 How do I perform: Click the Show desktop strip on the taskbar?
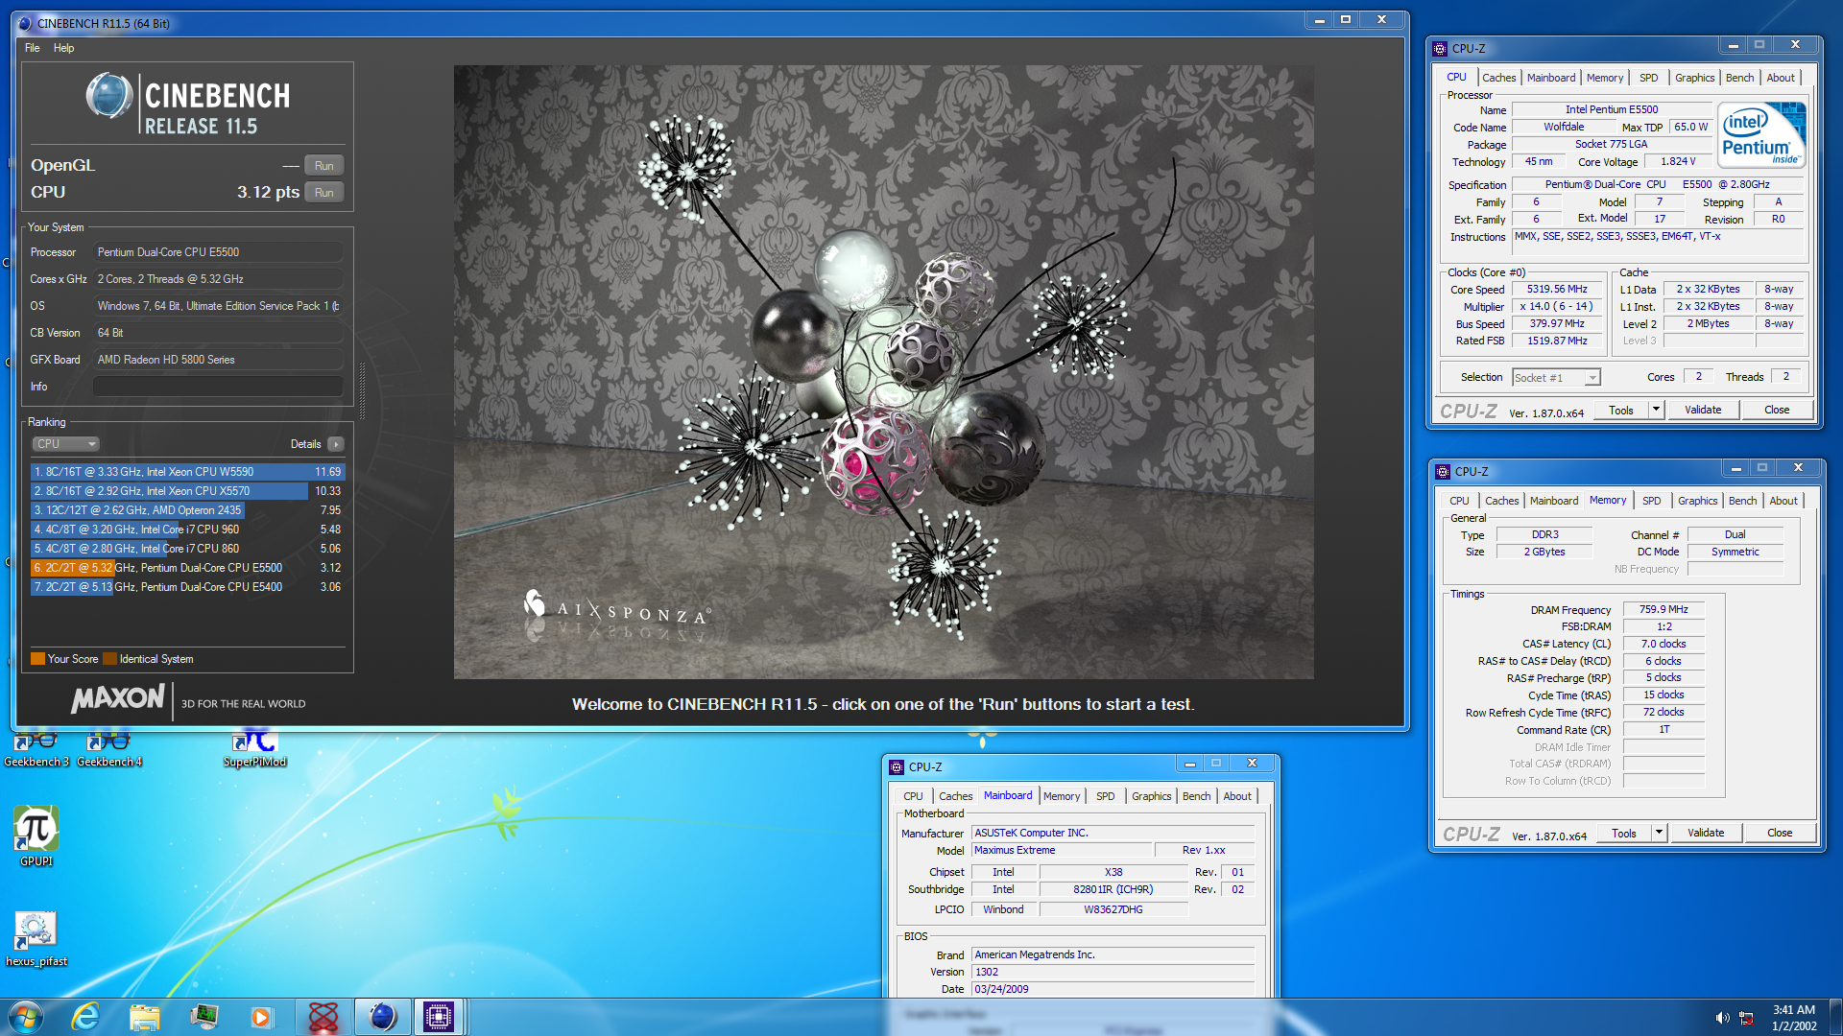click(x=1835, y=1017)
